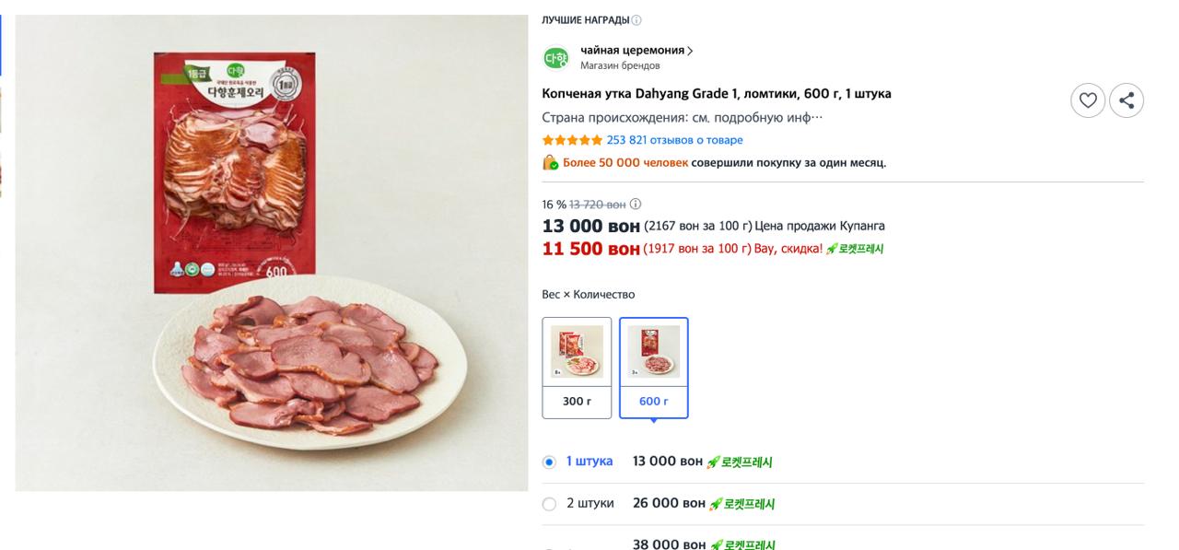Click the 26 000 вон price row
Viewport: 1179px width, 550px height.
843,504
